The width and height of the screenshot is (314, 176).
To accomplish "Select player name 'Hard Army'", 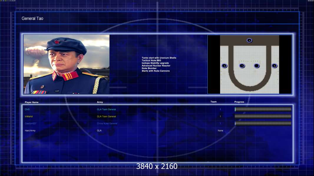I will point(30,131).
